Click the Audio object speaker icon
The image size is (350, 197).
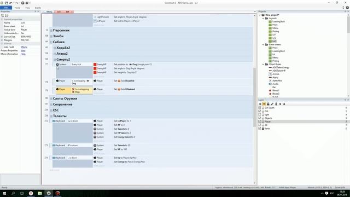(270, 84)
